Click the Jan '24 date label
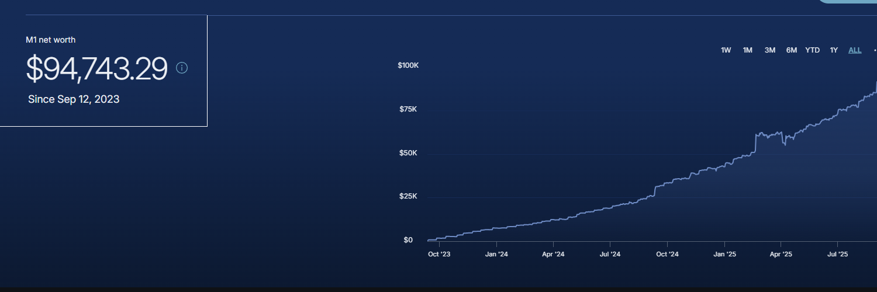The width and height of the screenshot is (877, 292). [496, 255]
